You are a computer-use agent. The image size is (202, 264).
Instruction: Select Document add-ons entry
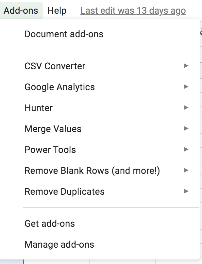64,34
